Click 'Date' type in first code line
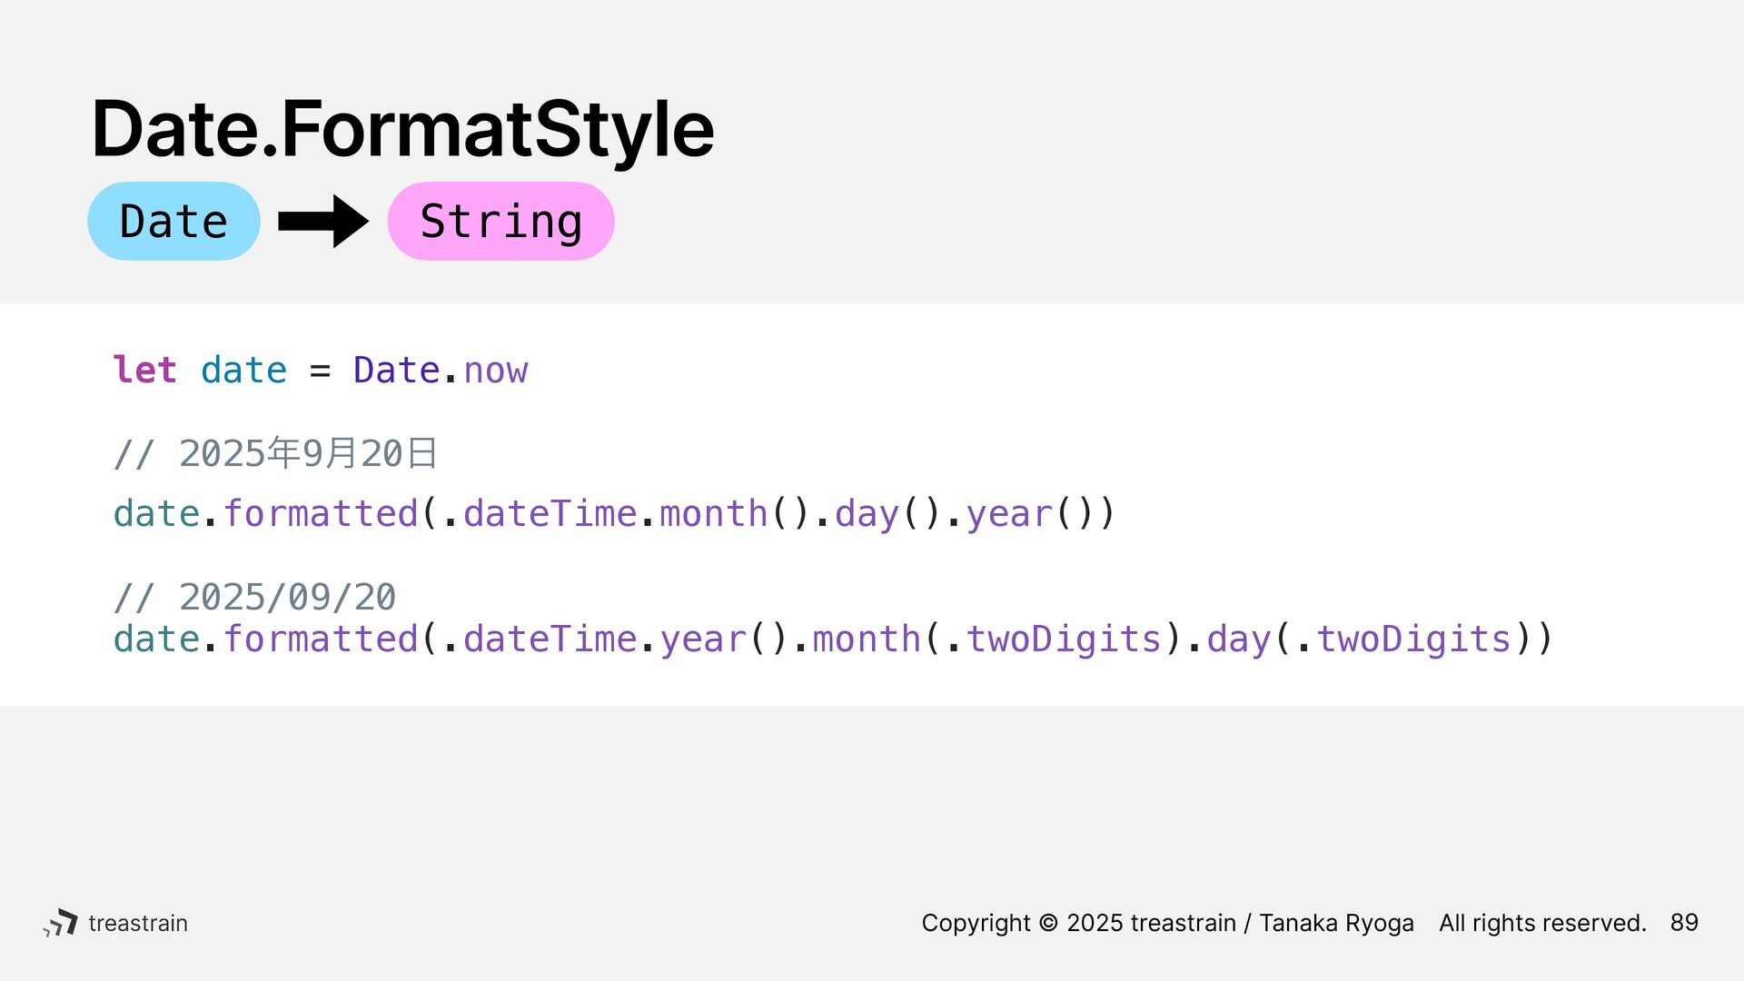Screen dimensions: 1744x981 [x=396, y=370]
